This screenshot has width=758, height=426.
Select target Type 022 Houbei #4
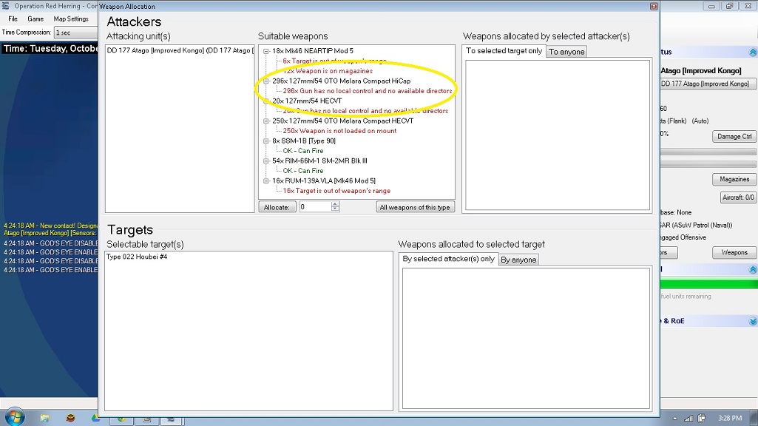137,257
